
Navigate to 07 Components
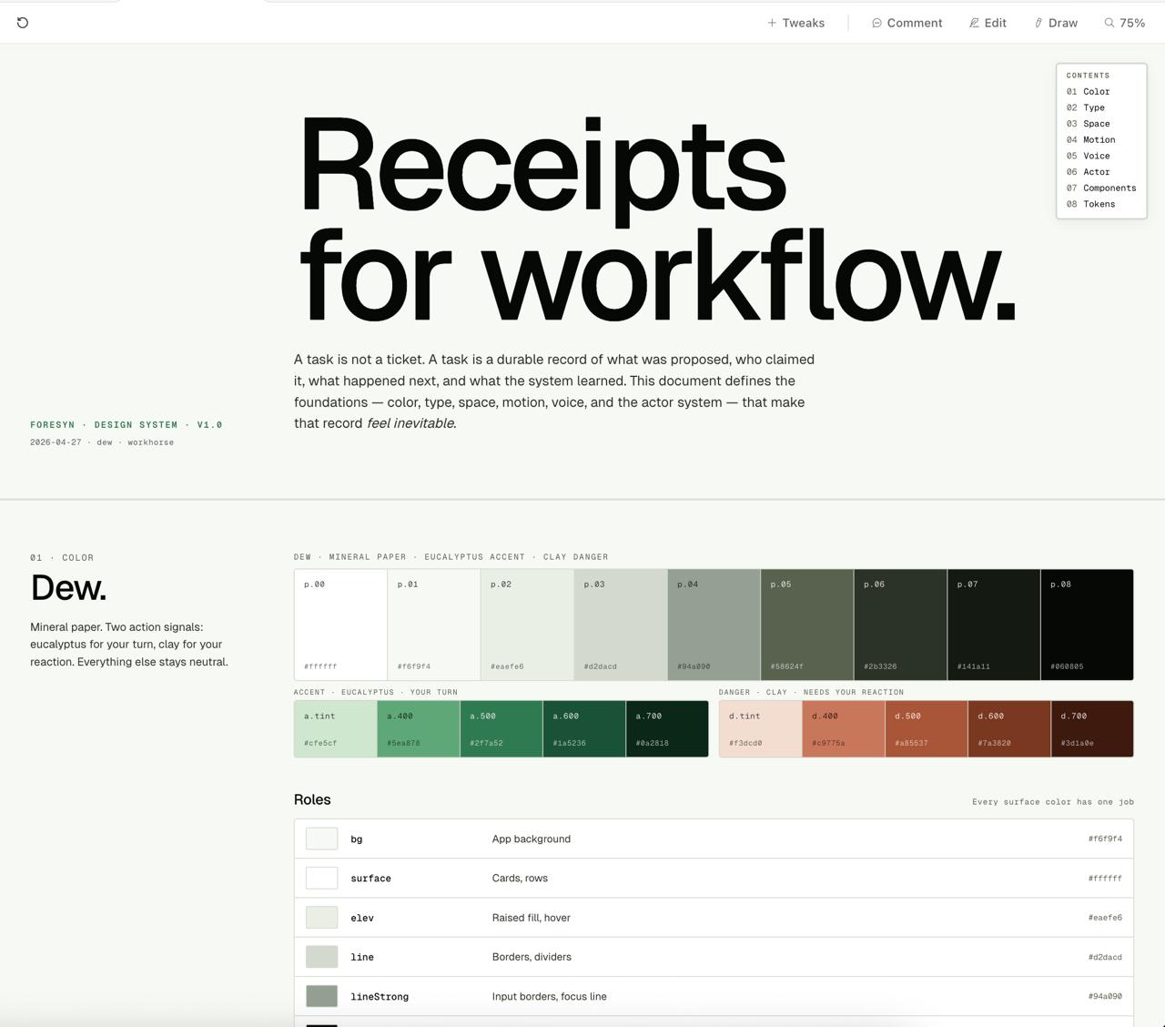pyautogui.click(x=1101, y=188)
